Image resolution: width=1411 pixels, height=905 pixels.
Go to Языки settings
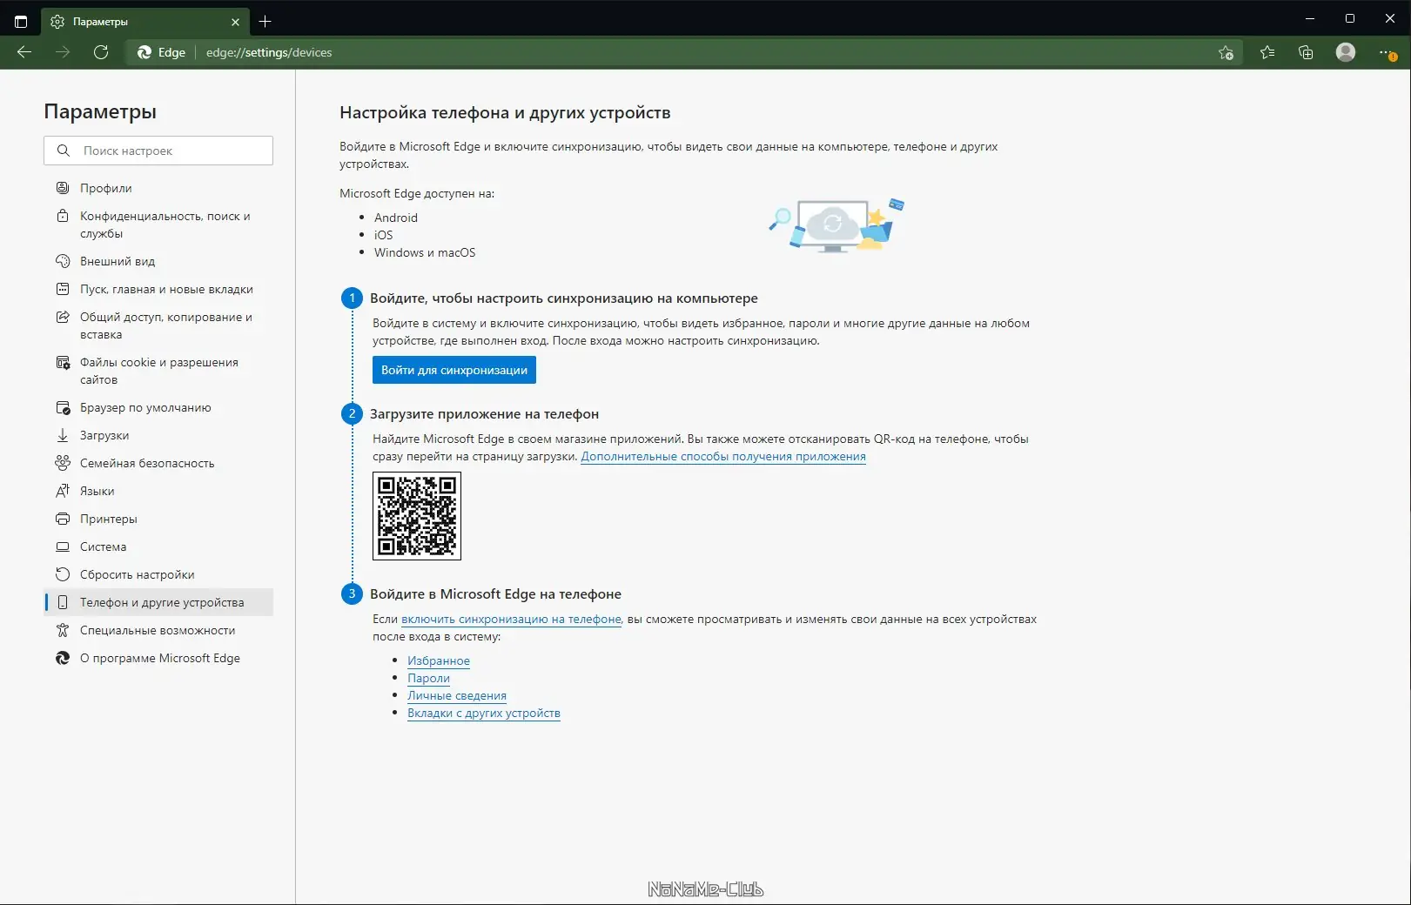click(158, 491)
